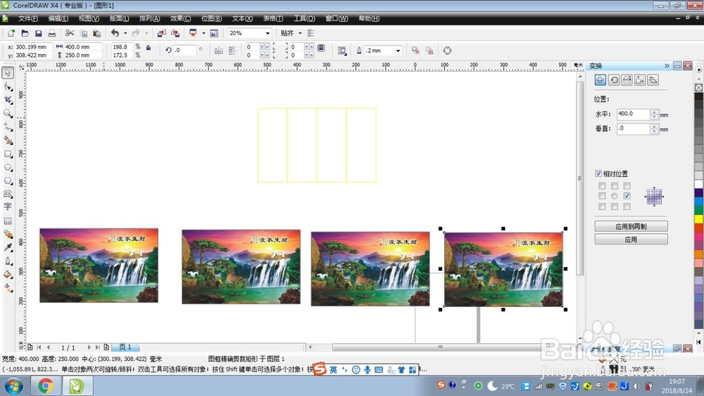Select the center anchor radio button
The width and height of the screenshot is (704, 396).
[x=614, y=196]
